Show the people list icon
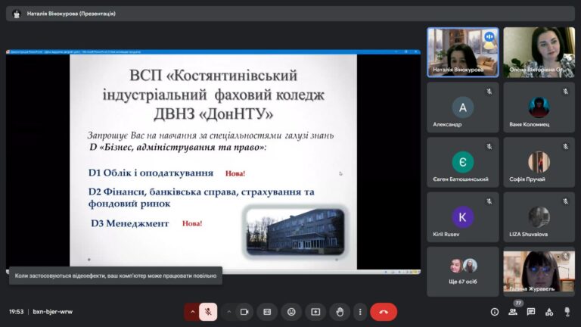581x327 pixels. (513, 312)
